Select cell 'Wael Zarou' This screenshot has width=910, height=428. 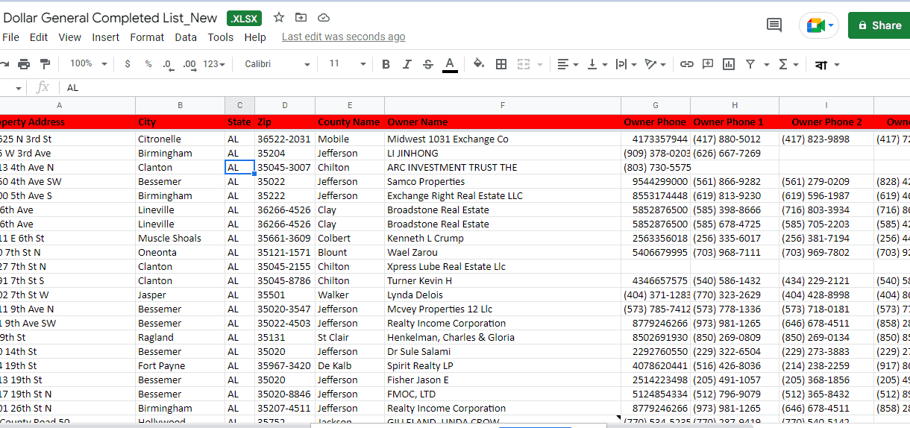tap(503, 252)
